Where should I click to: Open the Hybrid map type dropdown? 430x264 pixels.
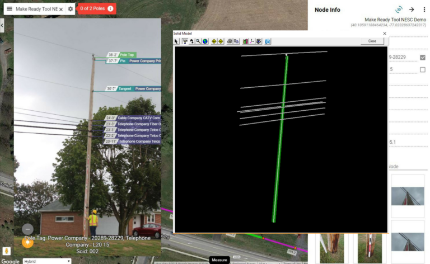coord(47,261)
